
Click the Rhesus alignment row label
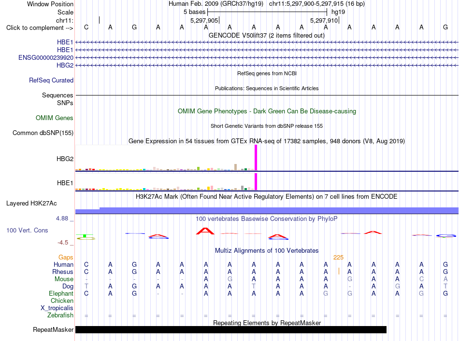(x=63, y=272)
